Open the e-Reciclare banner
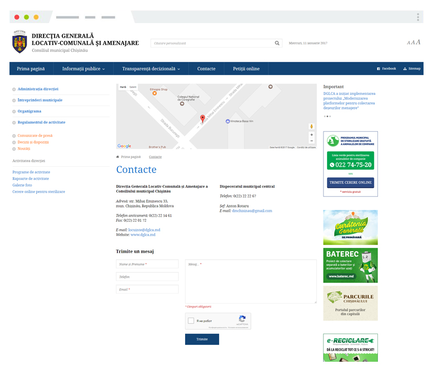Image resolution: width=433 pixels, height=378 pixels. point(350,348)
